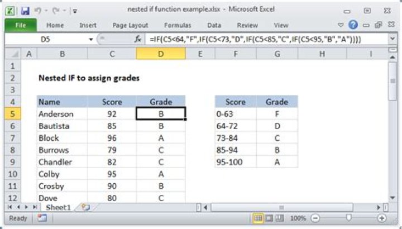Switch to Page Break Preview
The image size is (402, 229).
280,218
